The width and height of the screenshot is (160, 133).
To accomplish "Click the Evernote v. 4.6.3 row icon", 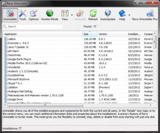I will point(6,43).
